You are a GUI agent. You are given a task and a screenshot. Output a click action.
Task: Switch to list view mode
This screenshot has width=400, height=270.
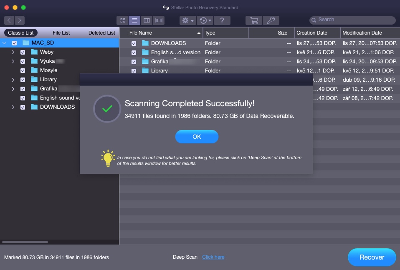pyautogui.click(x=134, y=20)
